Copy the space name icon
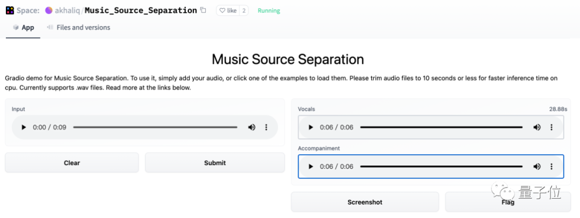580x218 pixels. (x=202, y=10)
